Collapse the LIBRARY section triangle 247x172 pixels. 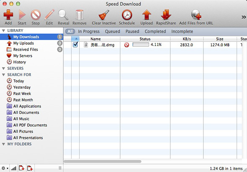(x=3, y=31)
